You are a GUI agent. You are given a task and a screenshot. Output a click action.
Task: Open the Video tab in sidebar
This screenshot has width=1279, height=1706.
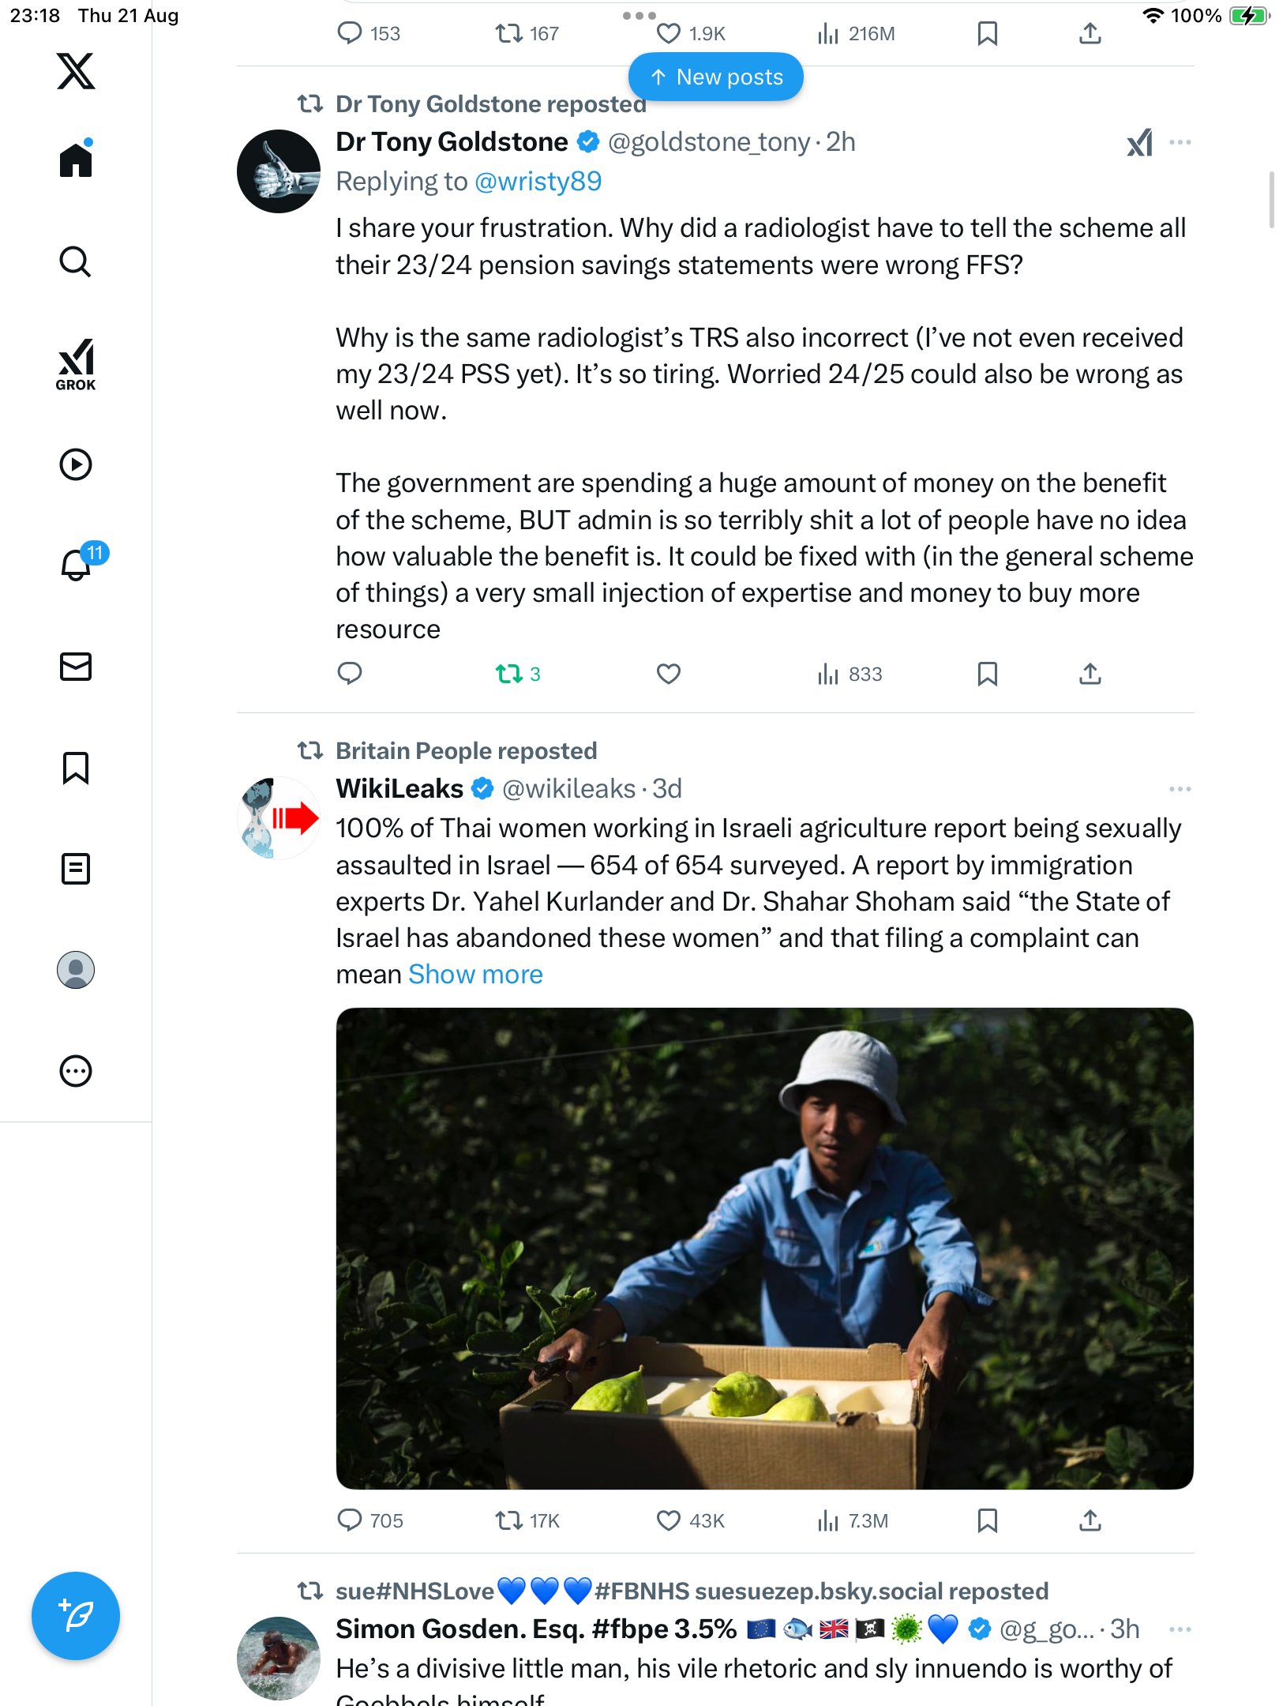pos(76,464)
